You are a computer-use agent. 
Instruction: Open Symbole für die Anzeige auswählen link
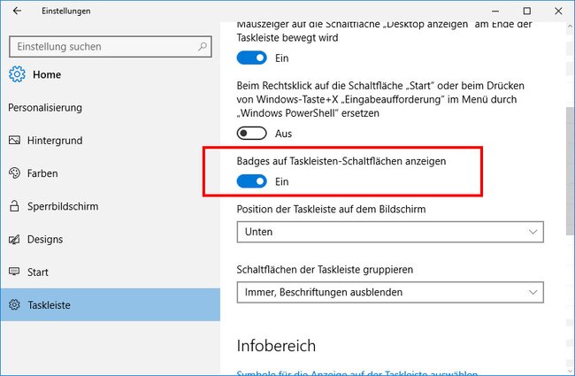click(357, 372)
